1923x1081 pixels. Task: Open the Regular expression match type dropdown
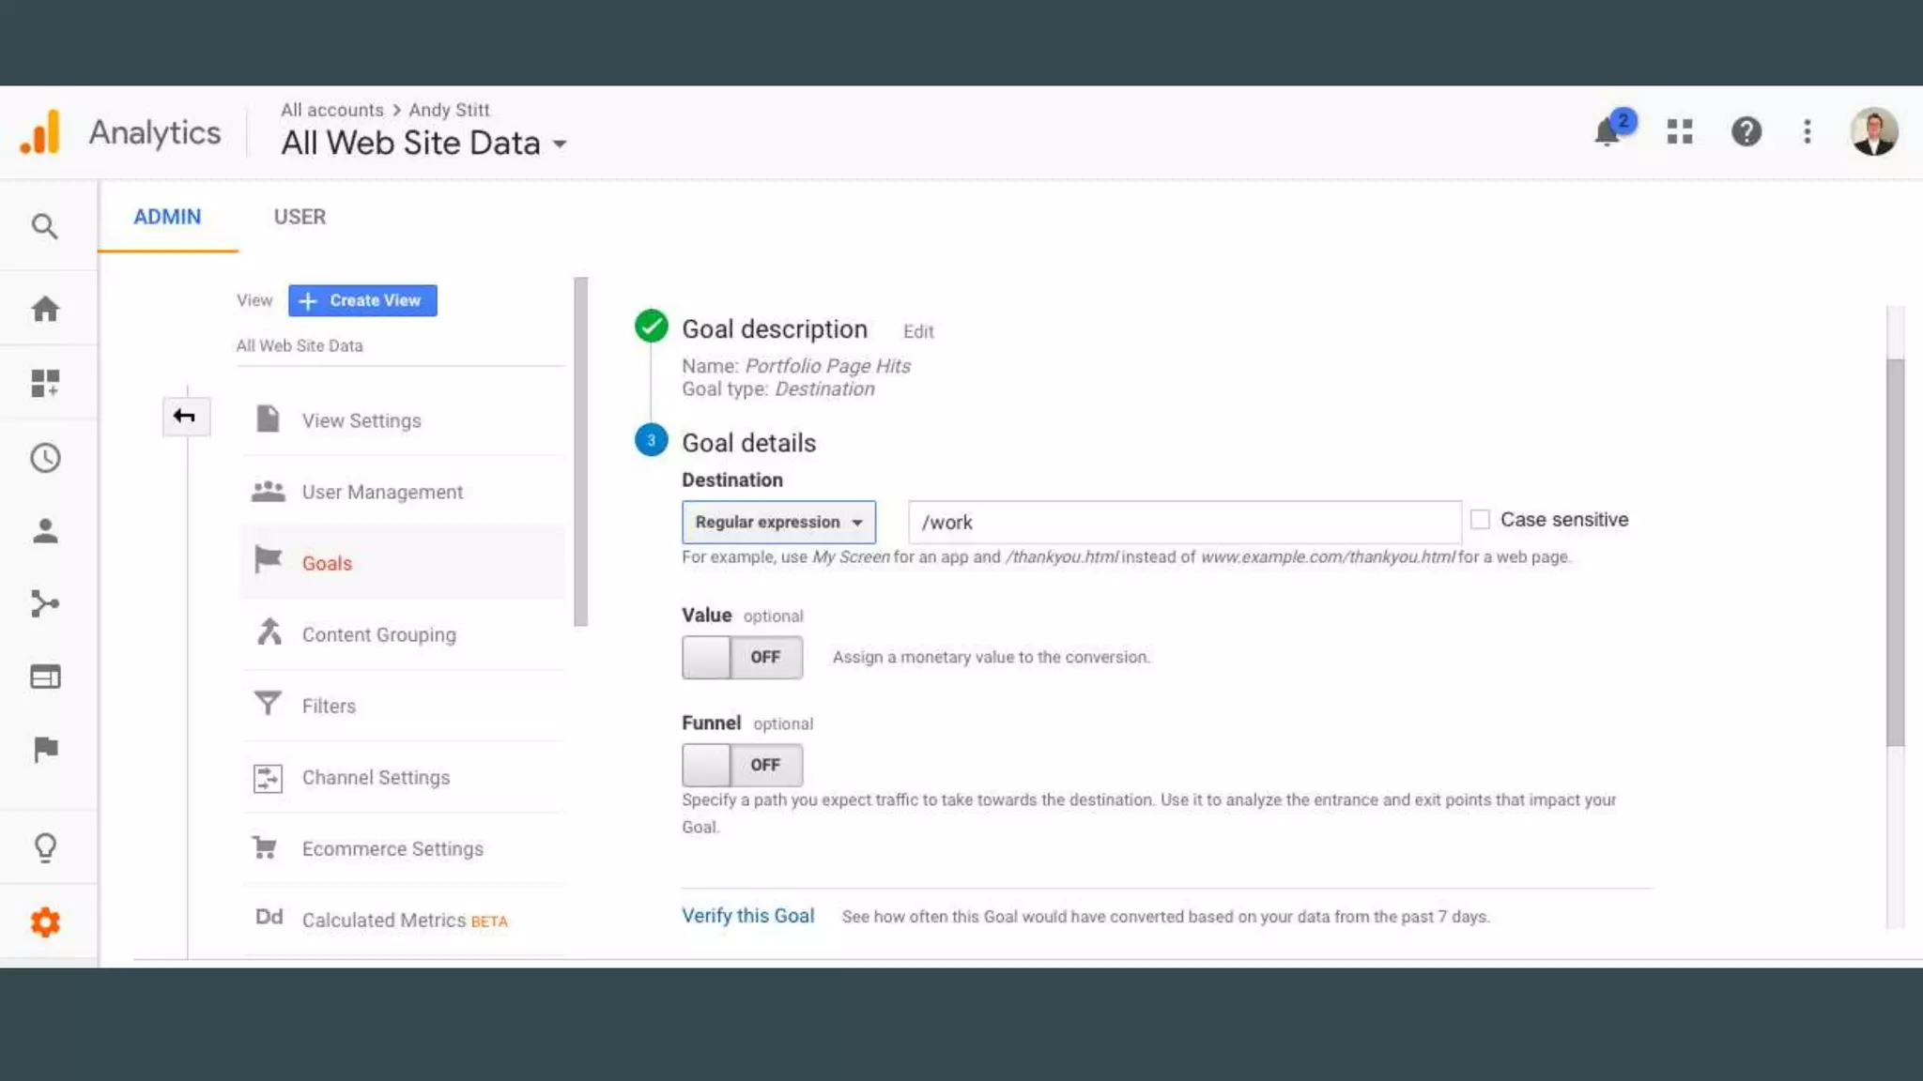pyautogui.click(x=777, y=522)
